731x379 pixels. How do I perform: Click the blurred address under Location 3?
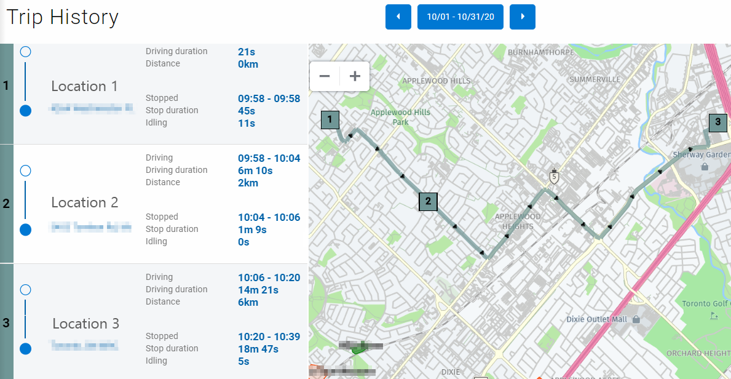tap(84, 345)
